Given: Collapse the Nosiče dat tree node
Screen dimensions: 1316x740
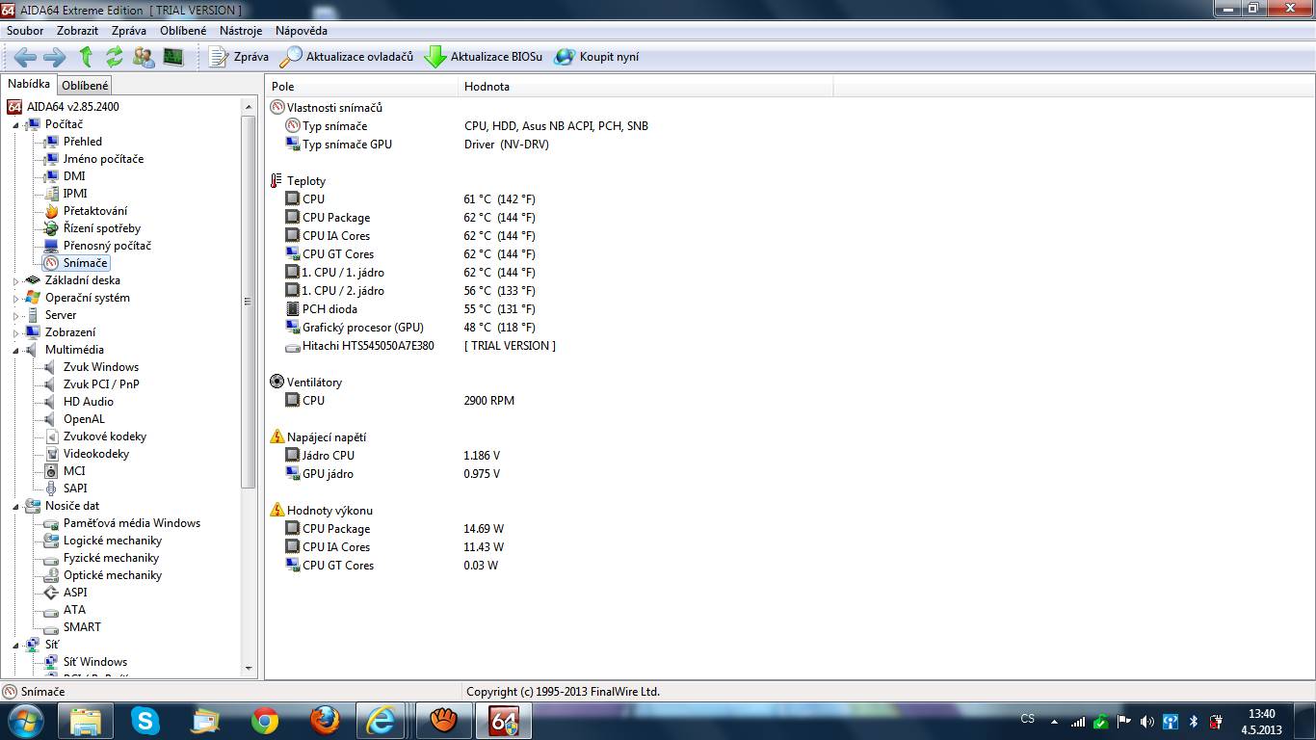Looking at the screenshot, I should 16,506.
